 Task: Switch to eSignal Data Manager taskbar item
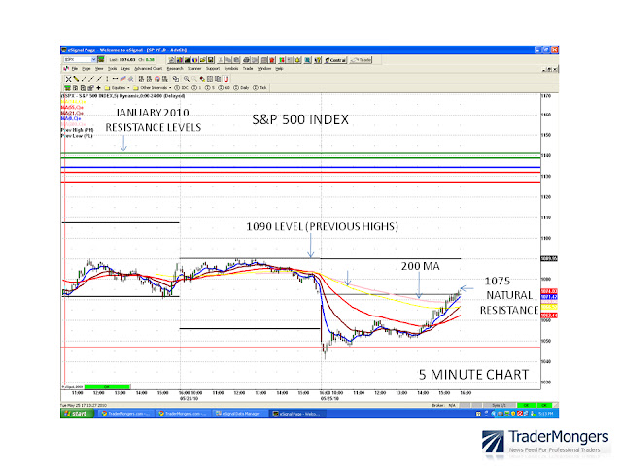[238, 414]
